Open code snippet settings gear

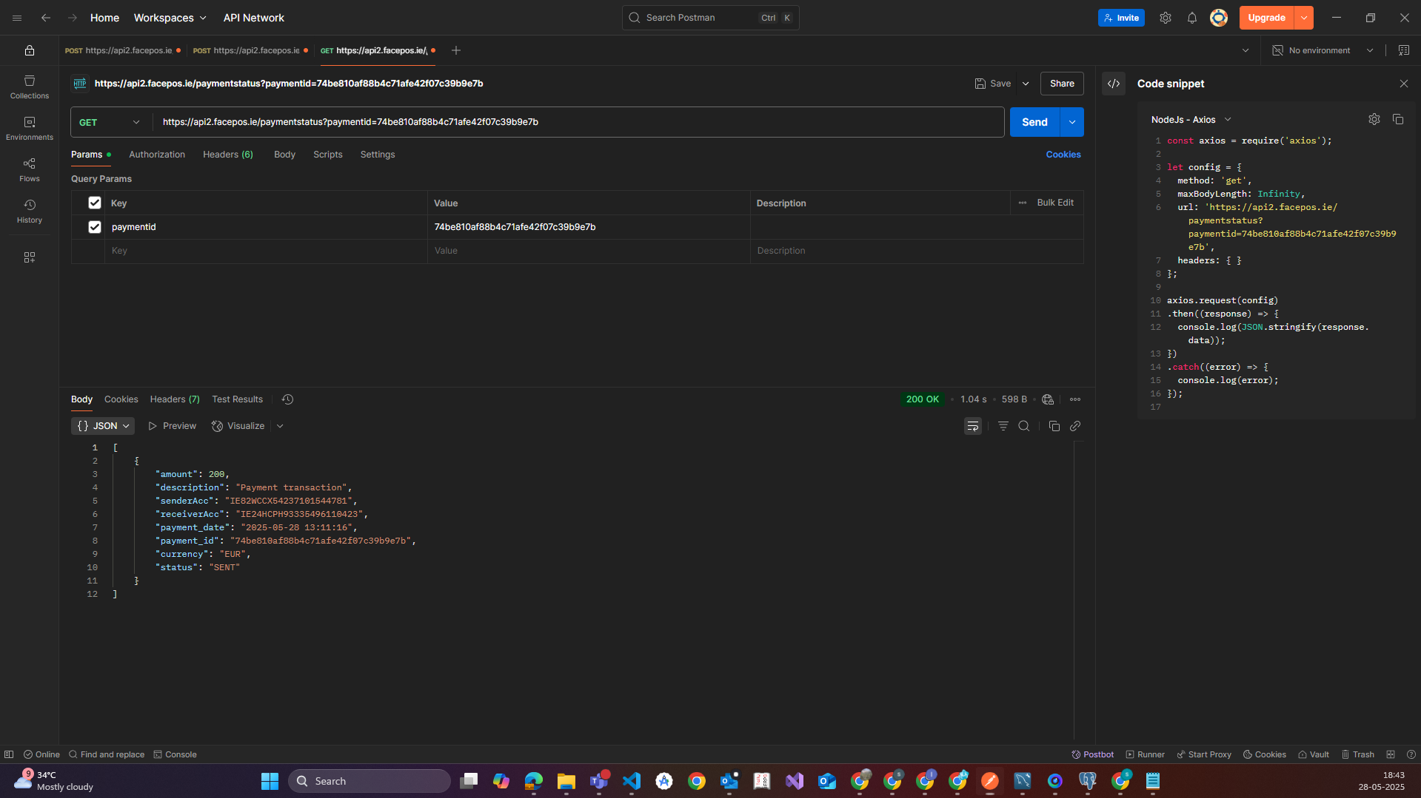(x=1374, y=119)
